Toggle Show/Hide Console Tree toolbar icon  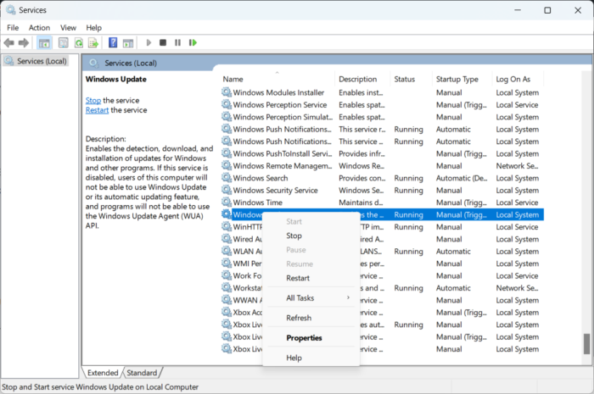44,42
